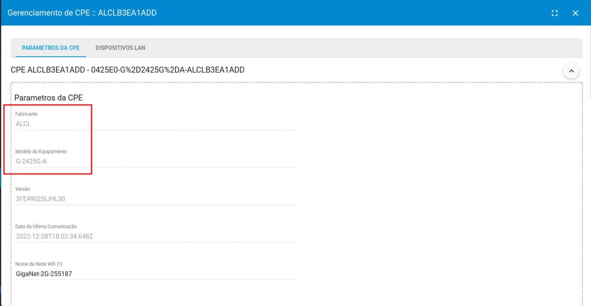The image size is (591, 306).
Task: Click the Nome da Rede Wifi (1) label
Action: [x=39, y=264]
